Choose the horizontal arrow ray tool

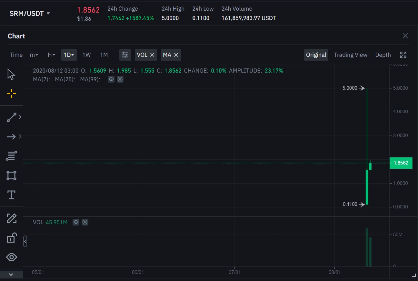[11, 137]
